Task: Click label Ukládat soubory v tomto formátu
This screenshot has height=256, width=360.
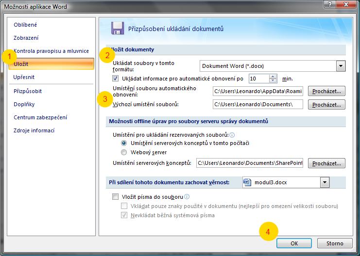Action: point(143,66)
